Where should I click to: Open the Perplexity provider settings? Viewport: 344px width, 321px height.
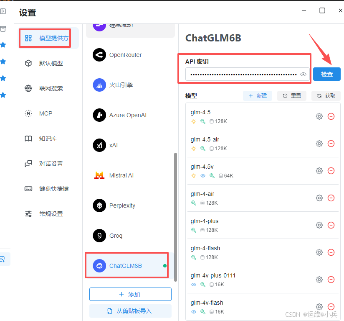tap(124, 205)
